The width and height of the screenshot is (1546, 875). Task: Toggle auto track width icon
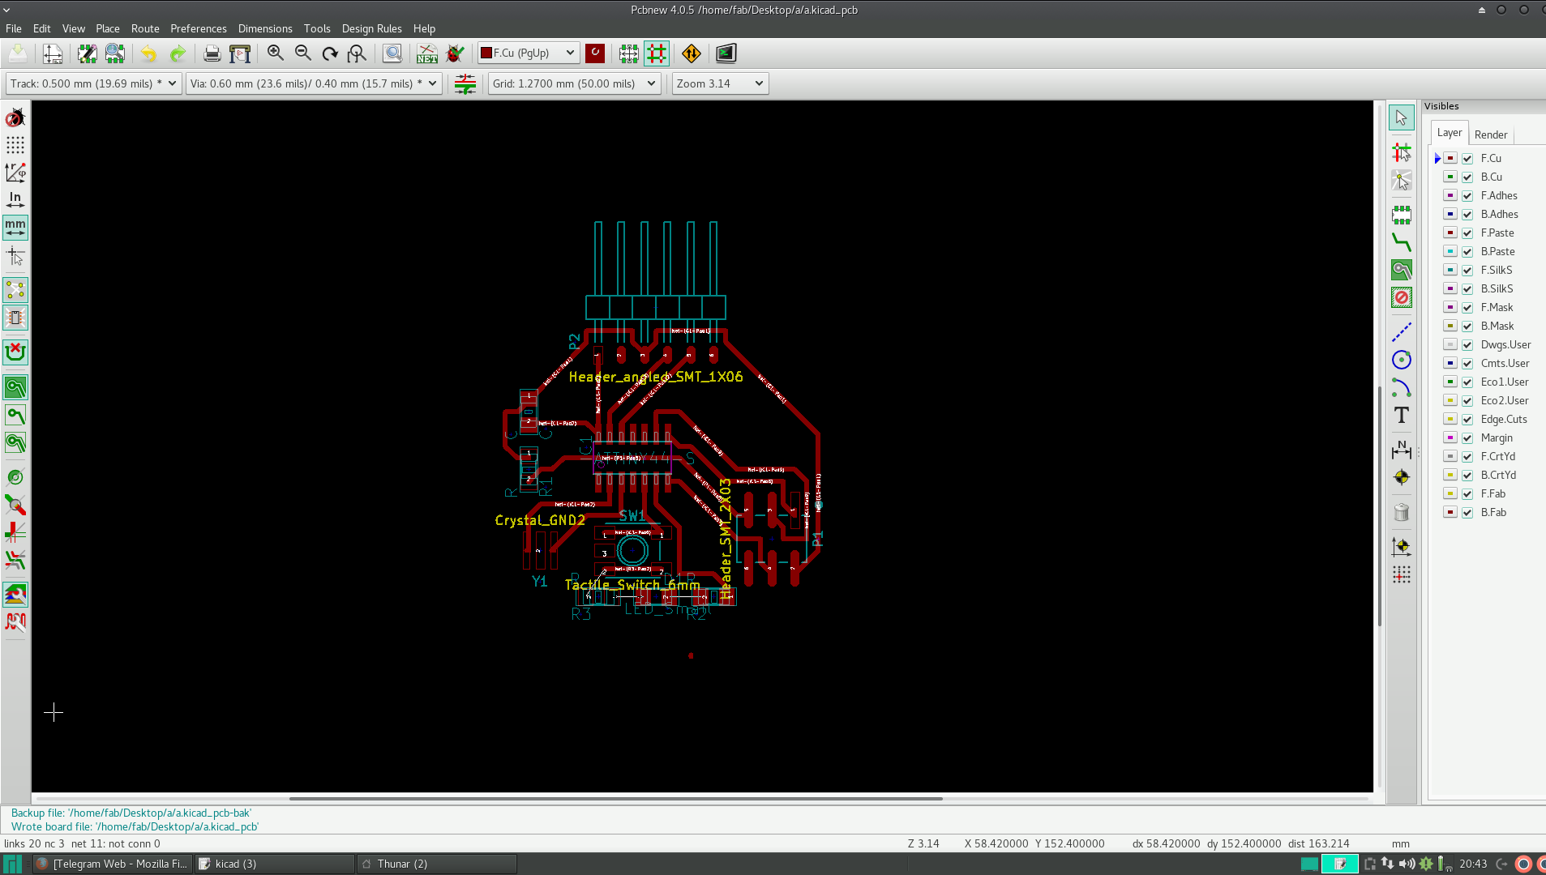click(465, 83)
